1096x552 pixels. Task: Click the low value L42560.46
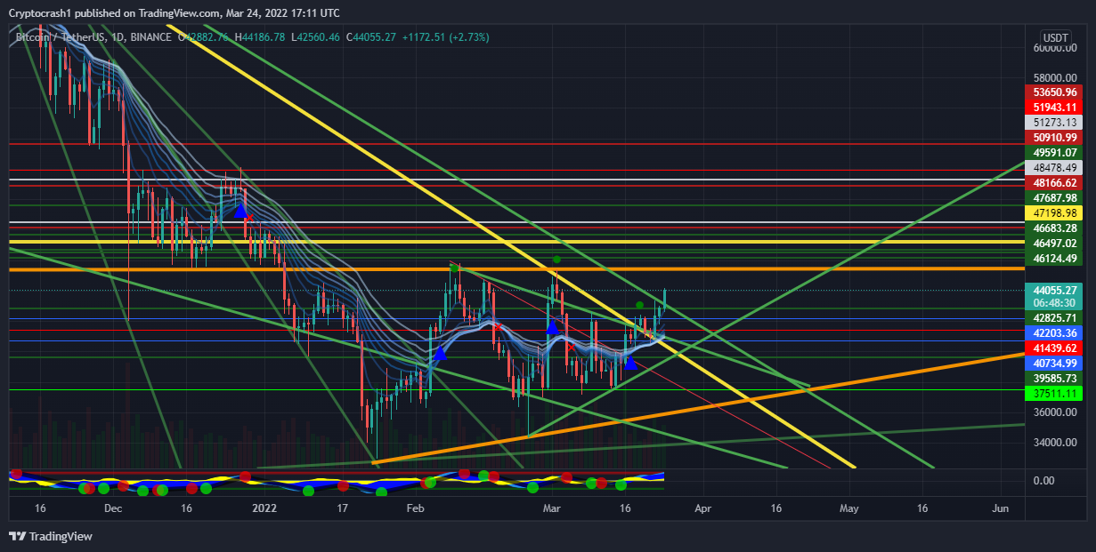[x=315, y=36]
